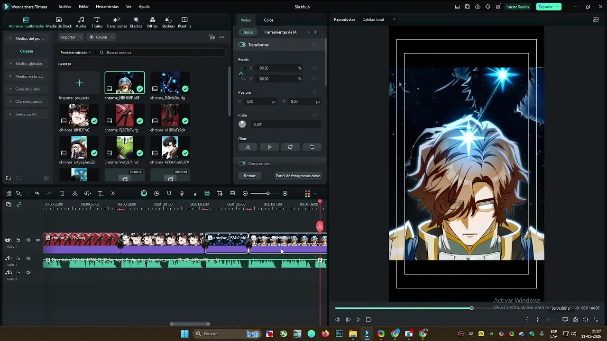Open the Importar dropdown

tap(71, 37)
